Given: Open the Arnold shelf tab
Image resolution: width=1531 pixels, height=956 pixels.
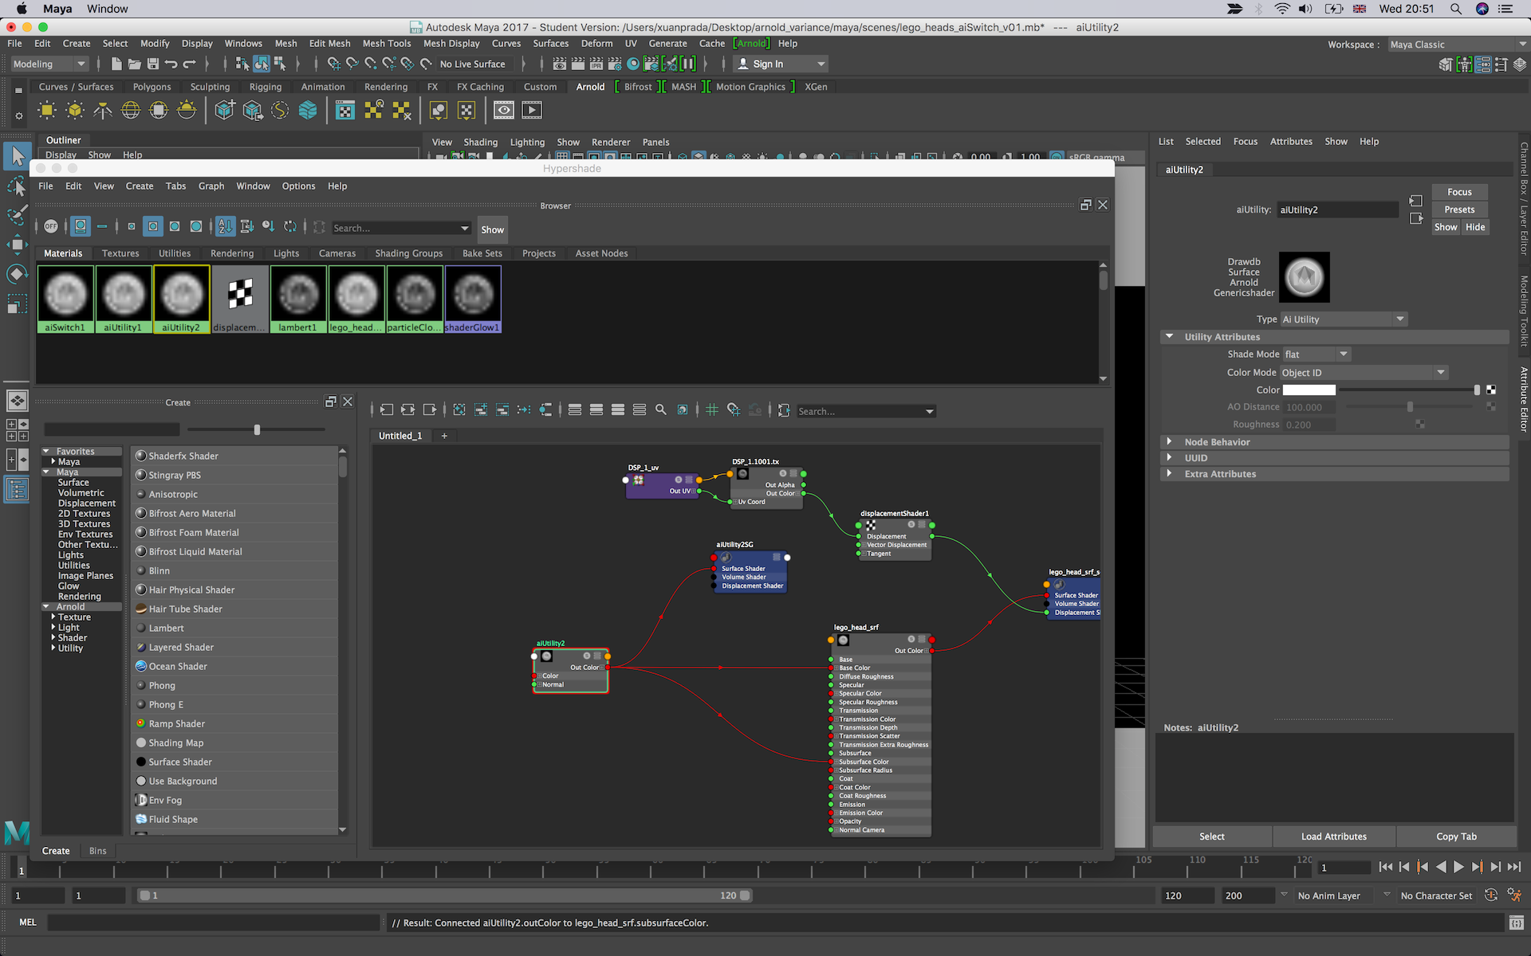Looking at the screenshot, I should 590,87.
